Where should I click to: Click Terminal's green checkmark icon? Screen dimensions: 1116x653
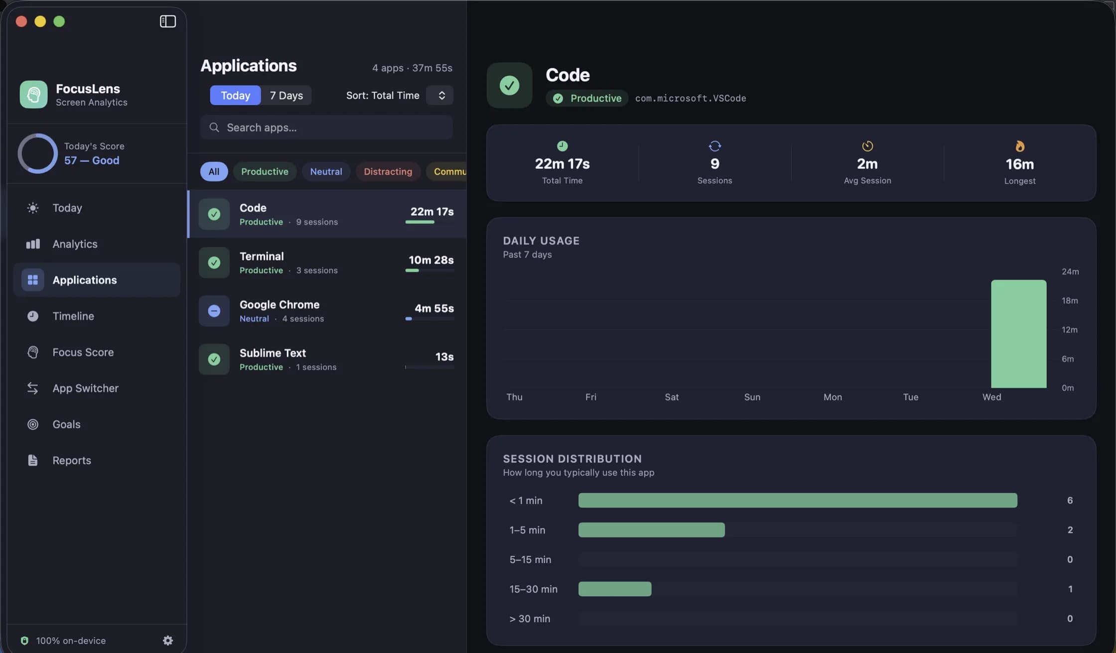(x=214, y=262)
